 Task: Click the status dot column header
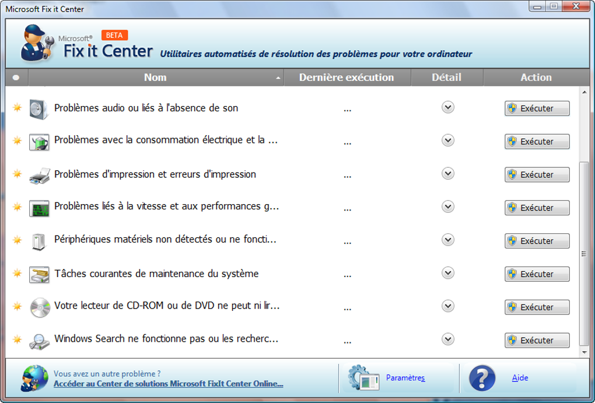(x=16, y=78)
